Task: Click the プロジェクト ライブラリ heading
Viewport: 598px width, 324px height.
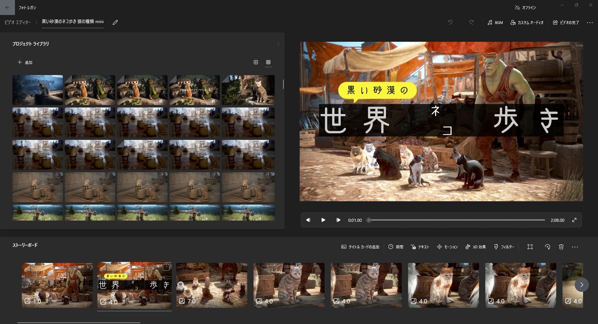Action: pos(31,44)
